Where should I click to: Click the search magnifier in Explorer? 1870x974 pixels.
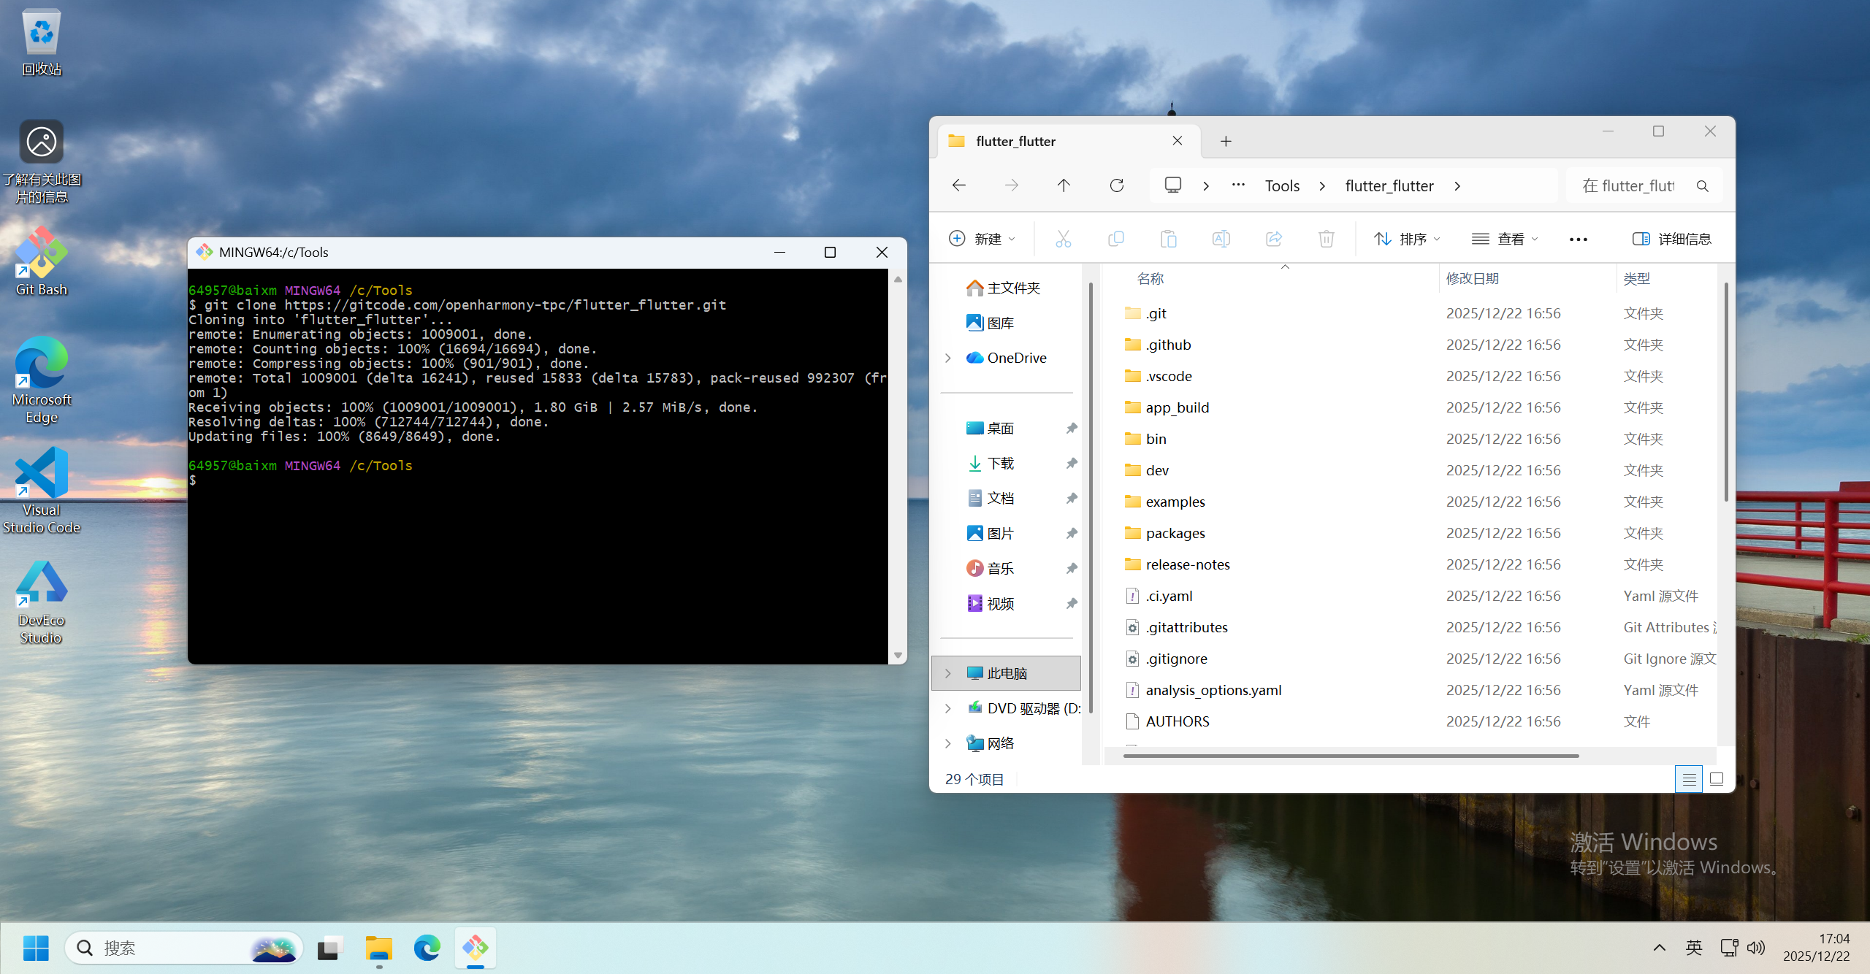coord(1702,186)
